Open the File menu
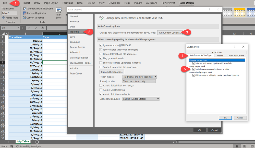 [5, 3]
